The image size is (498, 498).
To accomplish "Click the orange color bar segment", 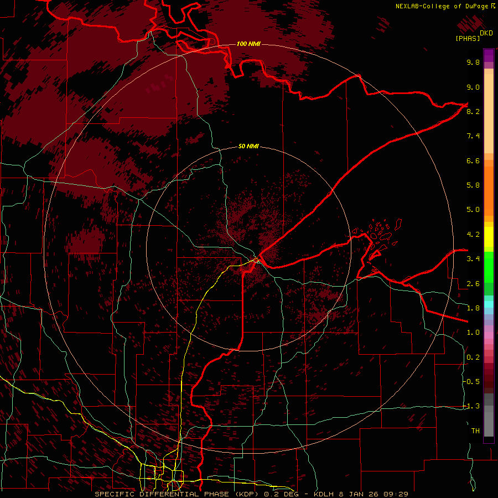I will [x=489, y=191].
